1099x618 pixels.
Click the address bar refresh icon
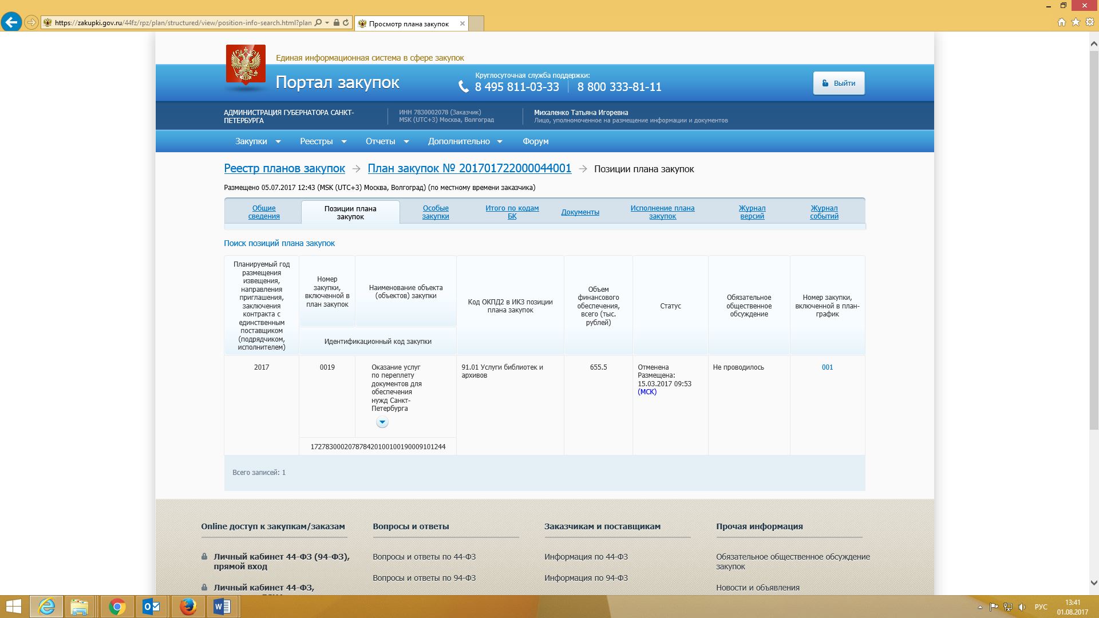tap(346, 23)
